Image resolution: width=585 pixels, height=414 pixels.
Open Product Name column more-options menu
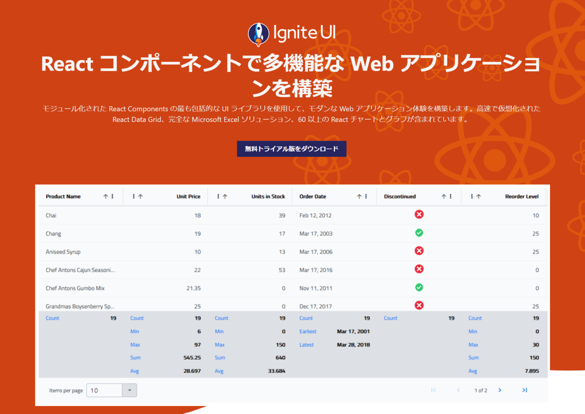[113, 197]
